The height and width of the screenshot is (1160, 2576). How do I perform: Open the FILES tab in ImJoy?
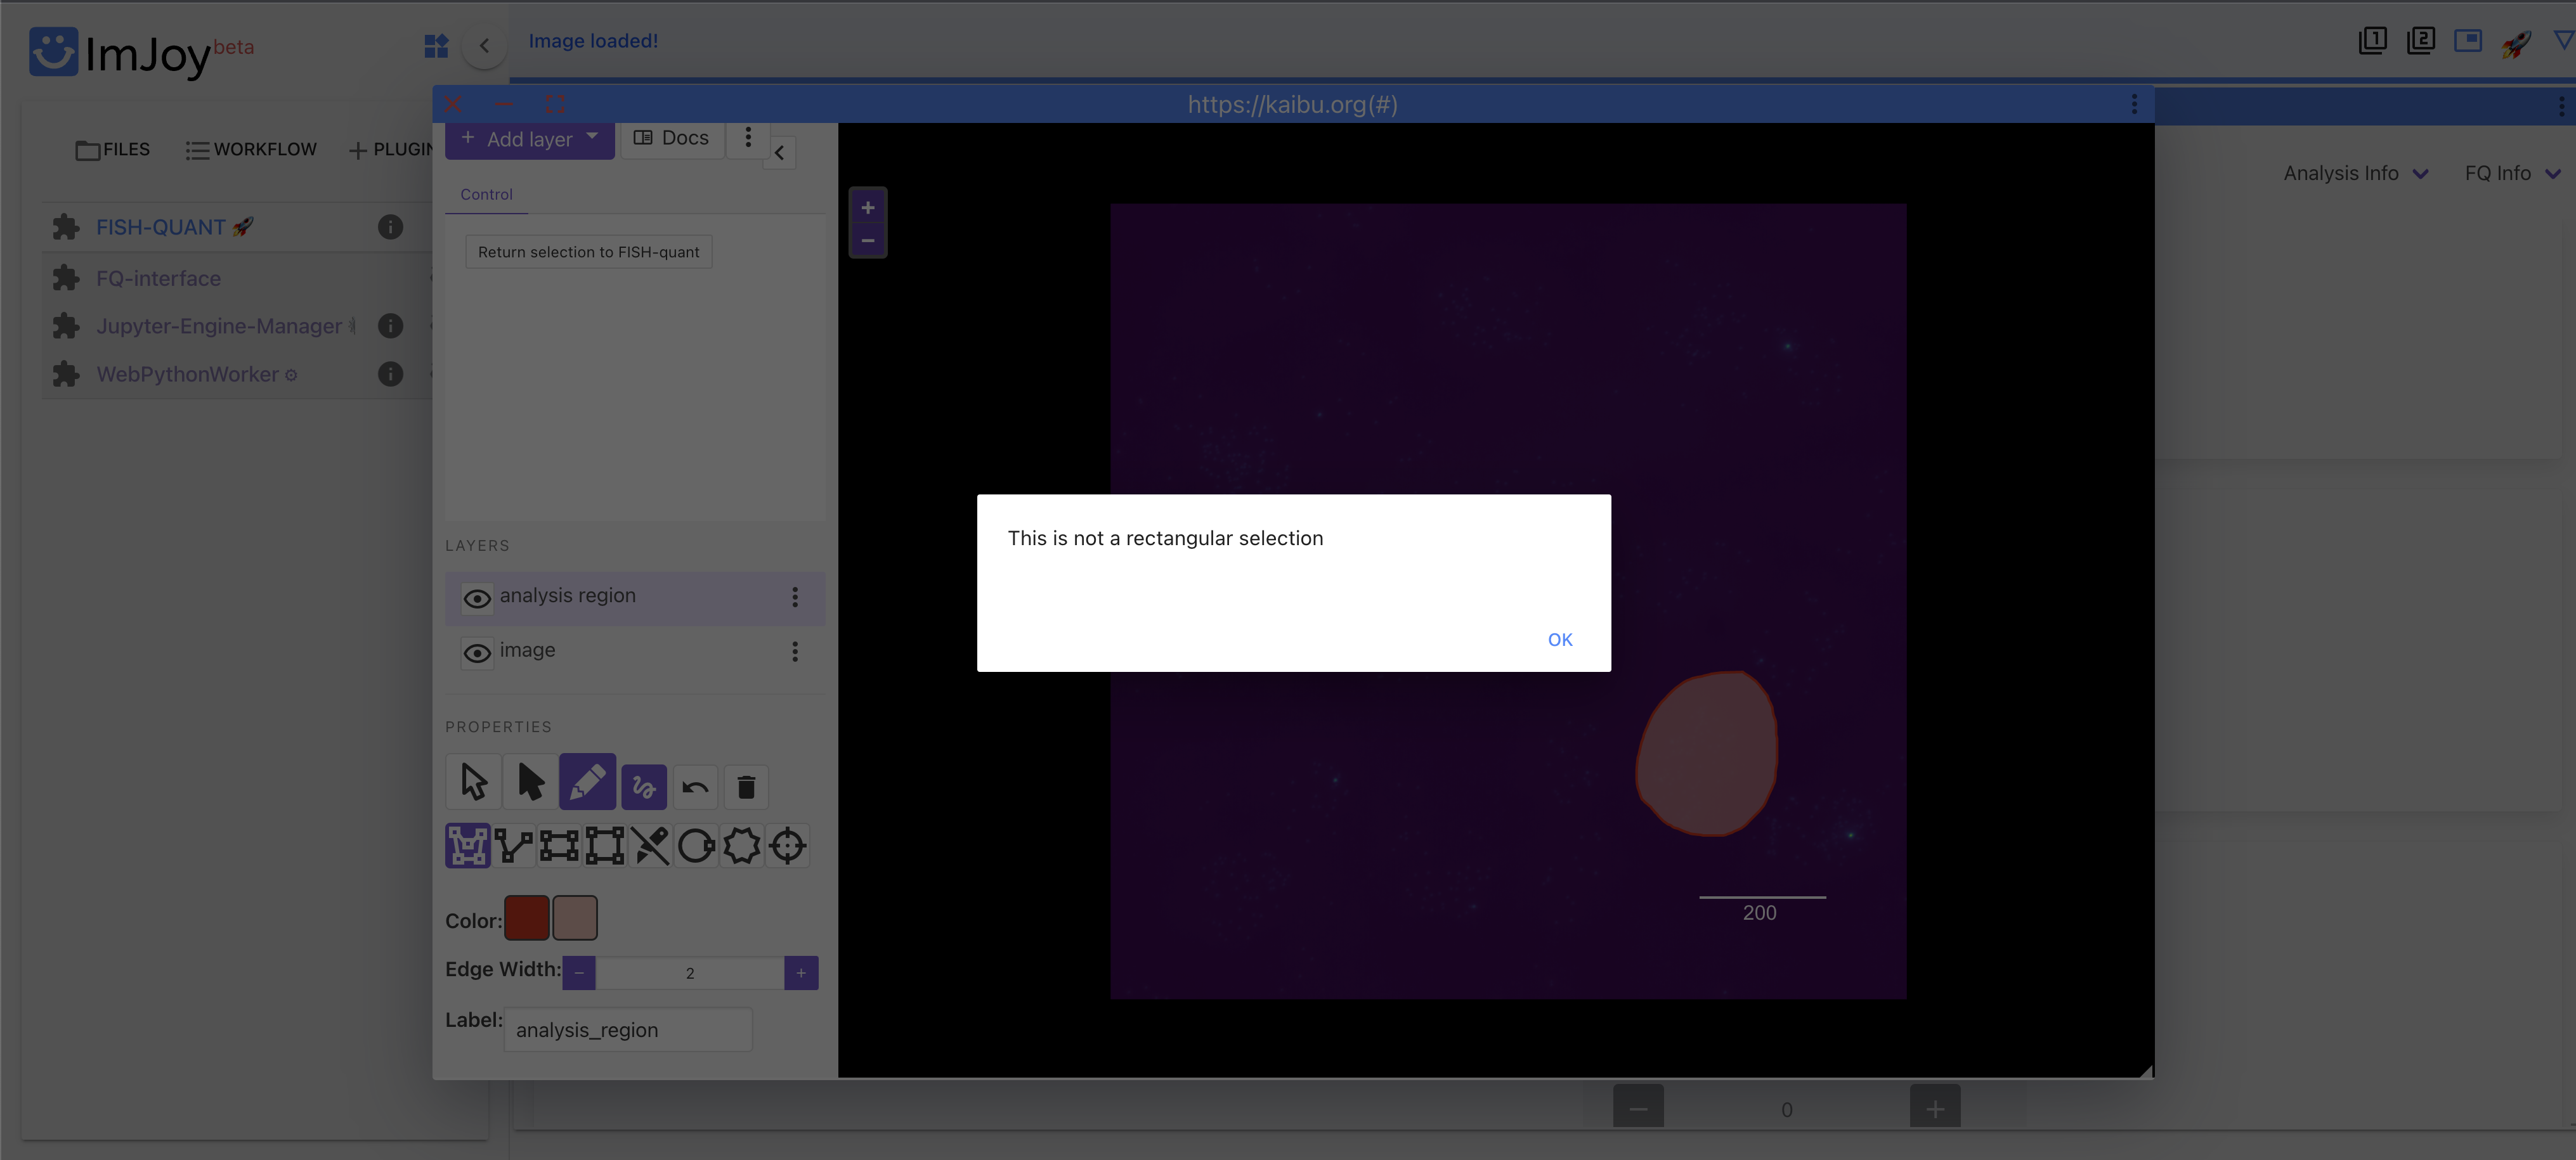(113, 150)
